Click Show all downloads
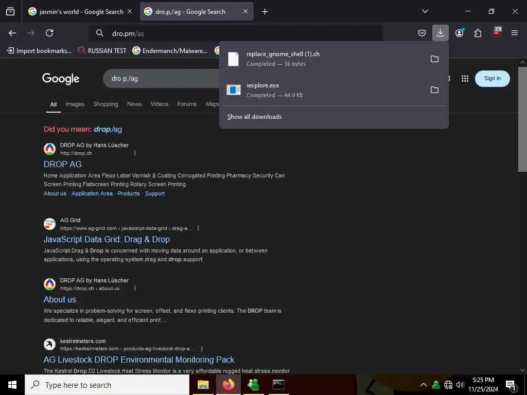This screenshot has height=395, width=527. tap(254, 117)
